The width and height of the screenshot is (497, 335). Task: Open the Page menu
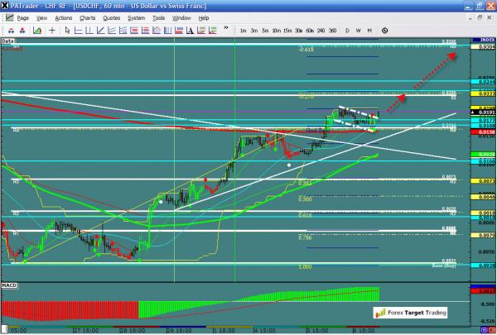(x=23, y=18)
